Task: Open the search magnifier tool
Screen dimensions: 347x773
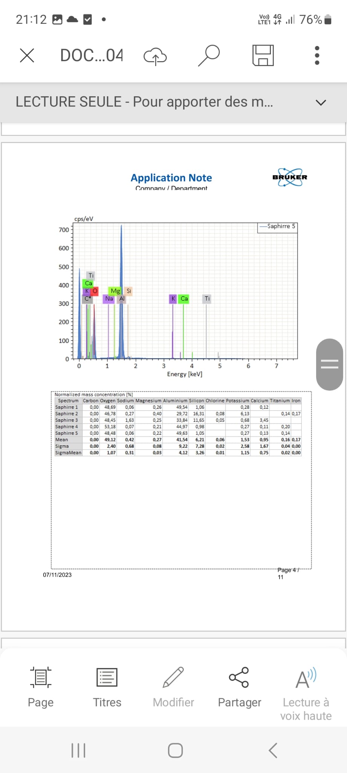Action: pos(209,55)
